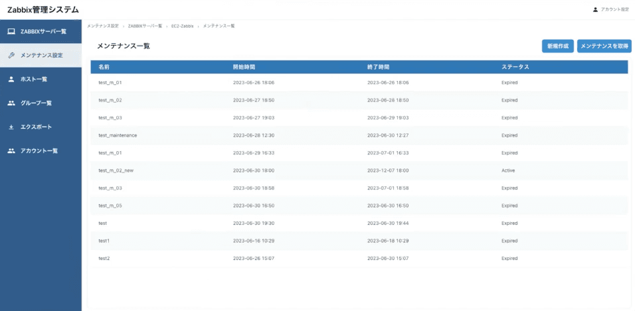
Task: Select the test_m_02_new row name
Action: point(116,170)
